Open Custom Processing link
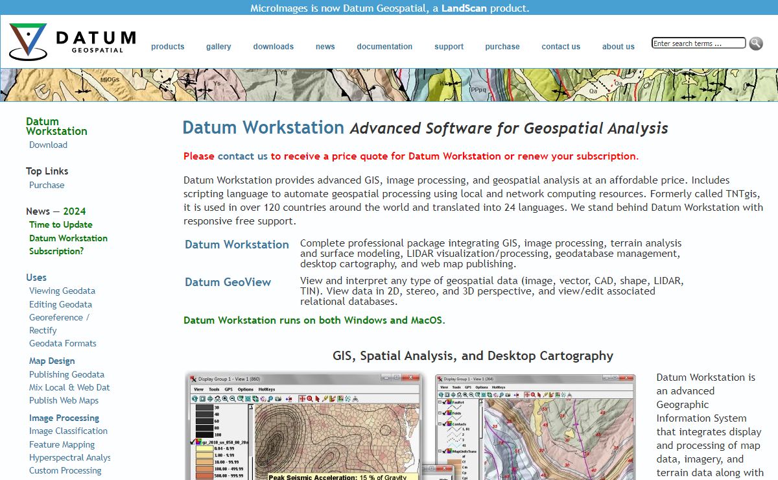Image resolution: width=778 pixels, height=480 pixels. (x=65, y=471)
